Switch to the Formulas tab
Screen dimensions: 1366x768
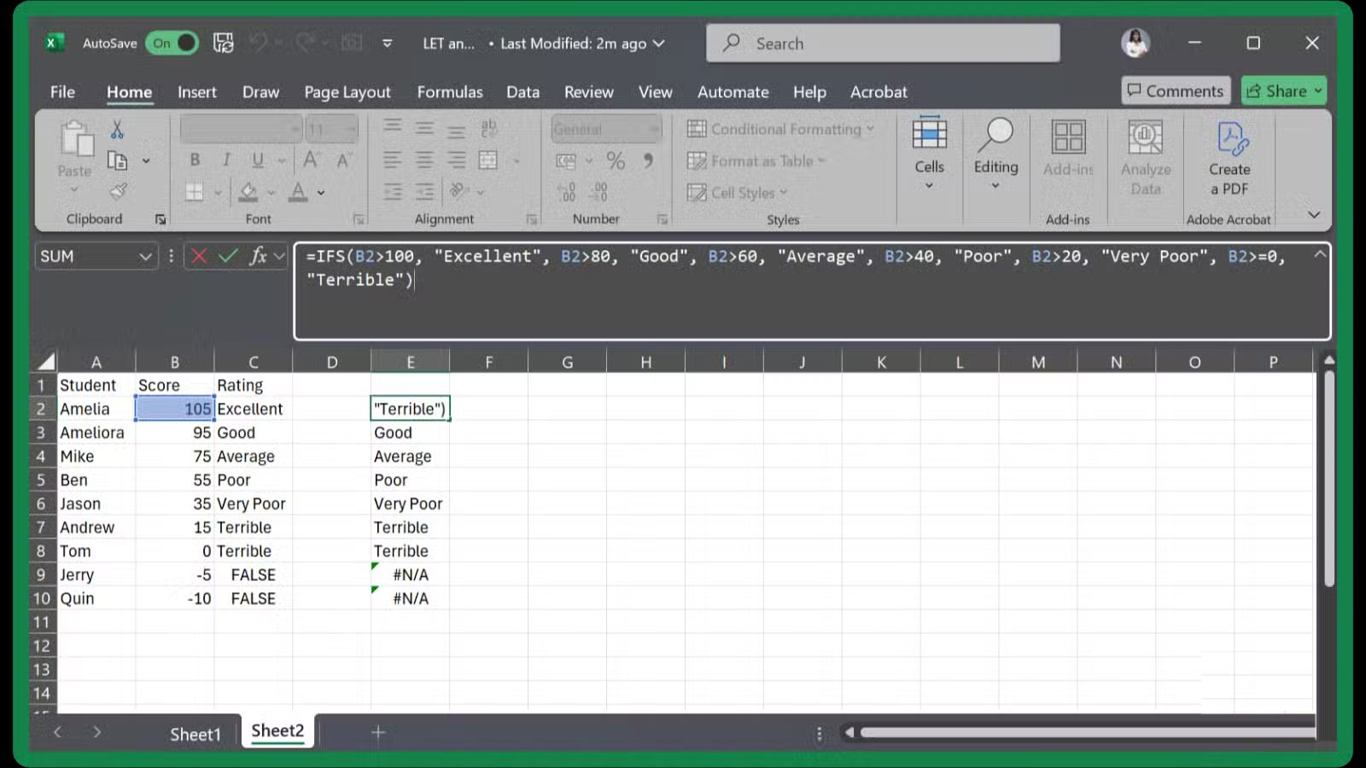click(x=450, y=91)
